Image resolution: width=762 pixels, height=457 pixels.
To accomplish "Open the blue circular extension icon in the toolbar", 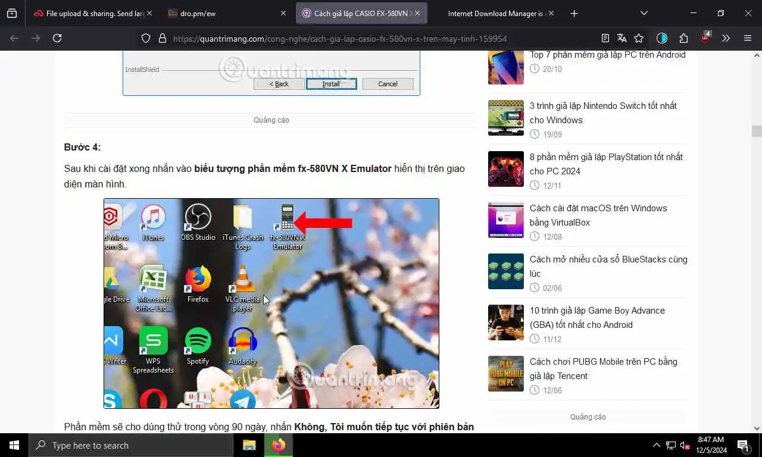I will [x=662, y=38].
